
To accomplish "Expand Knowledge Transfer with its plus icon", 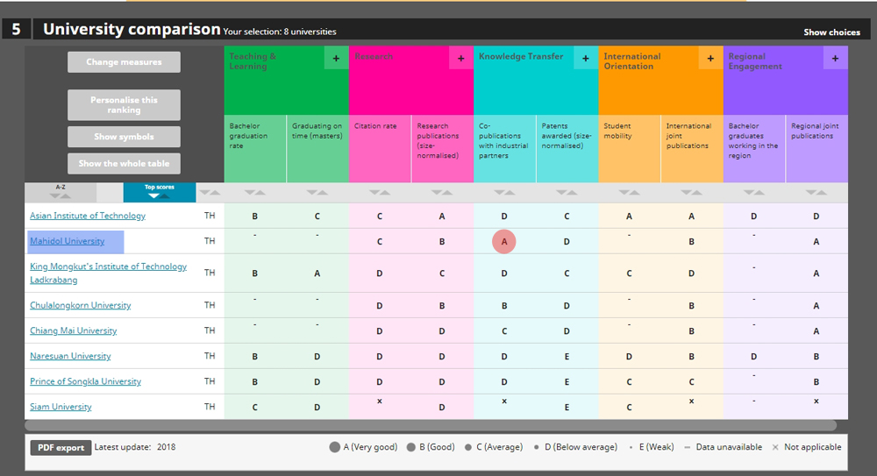I will [x=585, y=59].
